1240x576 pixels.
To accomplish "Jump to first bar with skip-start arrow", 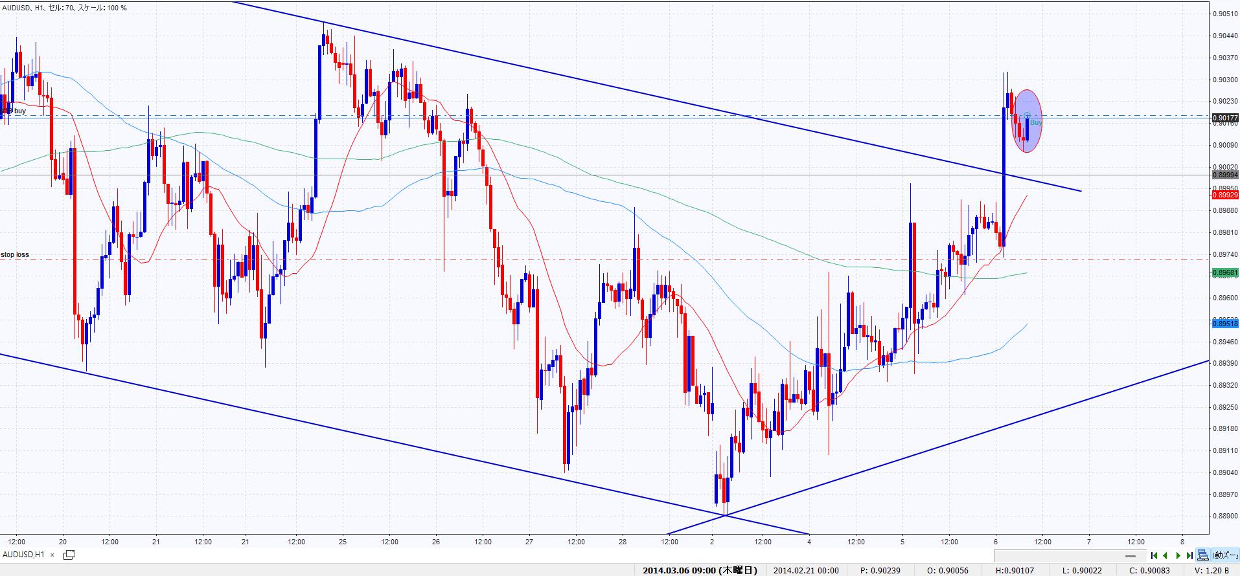I will [1154, 555].
